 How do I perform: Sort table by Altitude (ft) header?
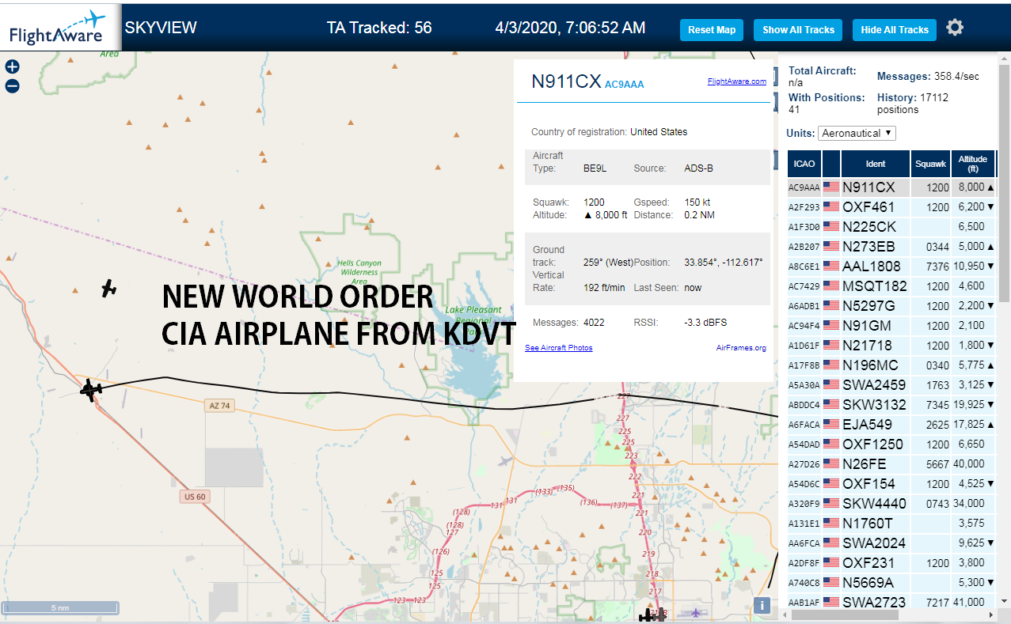pos(973,164)
